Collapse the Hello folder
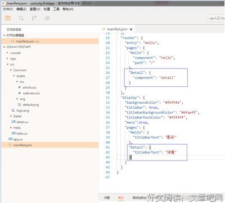Screen dimensions: 225x203 [x=17, y=128]
